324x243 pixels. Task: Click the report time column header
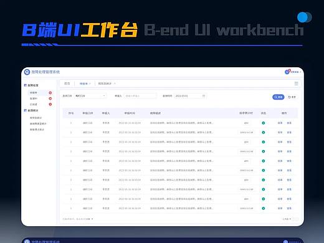tap(130, 113)
